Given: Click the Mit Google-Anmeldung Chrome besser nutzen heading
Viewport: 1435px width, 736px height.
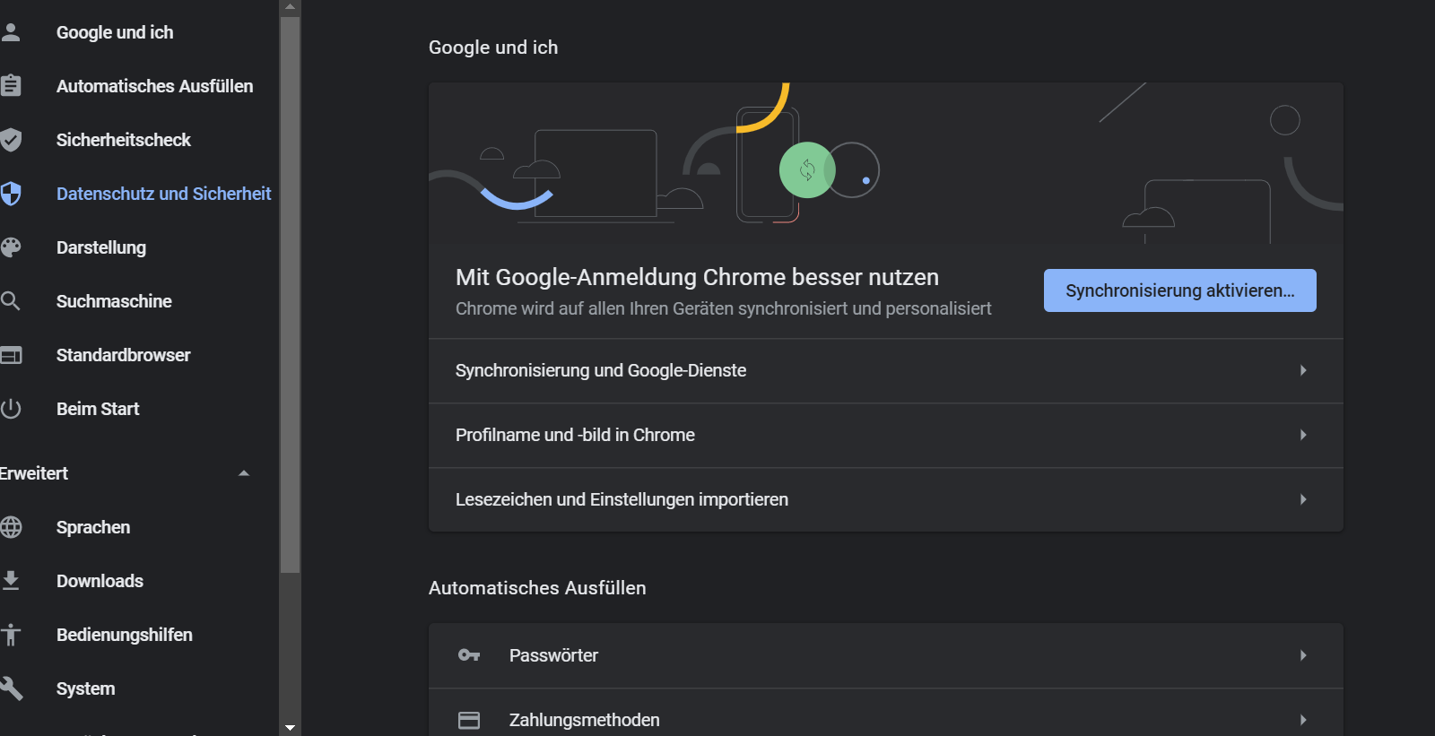Looking at the screenshot, I should (697, 277).
